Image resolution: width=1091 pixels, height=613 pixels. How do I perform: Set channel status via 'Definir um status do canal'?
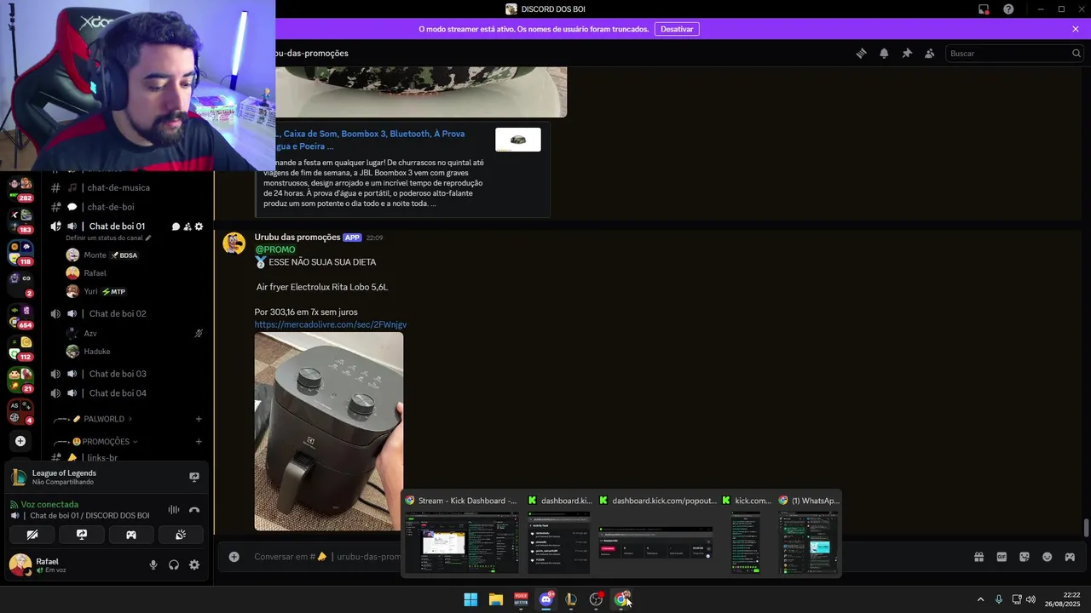click(x=108, y=238)
